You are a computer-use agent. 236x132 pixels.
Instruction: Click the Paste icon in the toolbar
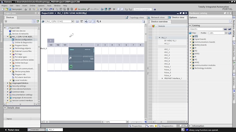click(x=37, y=9)
